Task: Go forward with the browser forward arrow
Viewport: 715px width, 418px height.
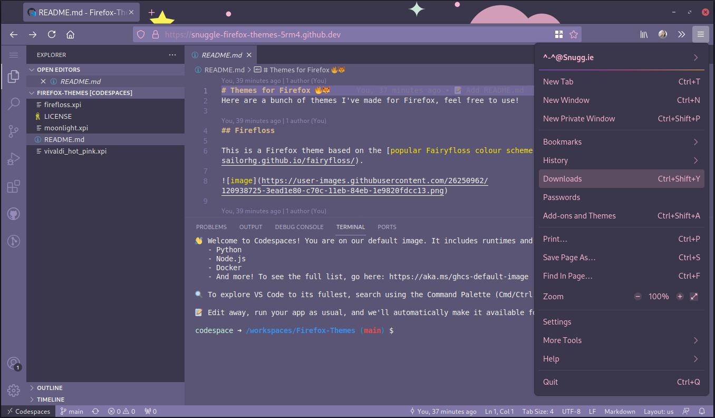Action: [33, 34]
